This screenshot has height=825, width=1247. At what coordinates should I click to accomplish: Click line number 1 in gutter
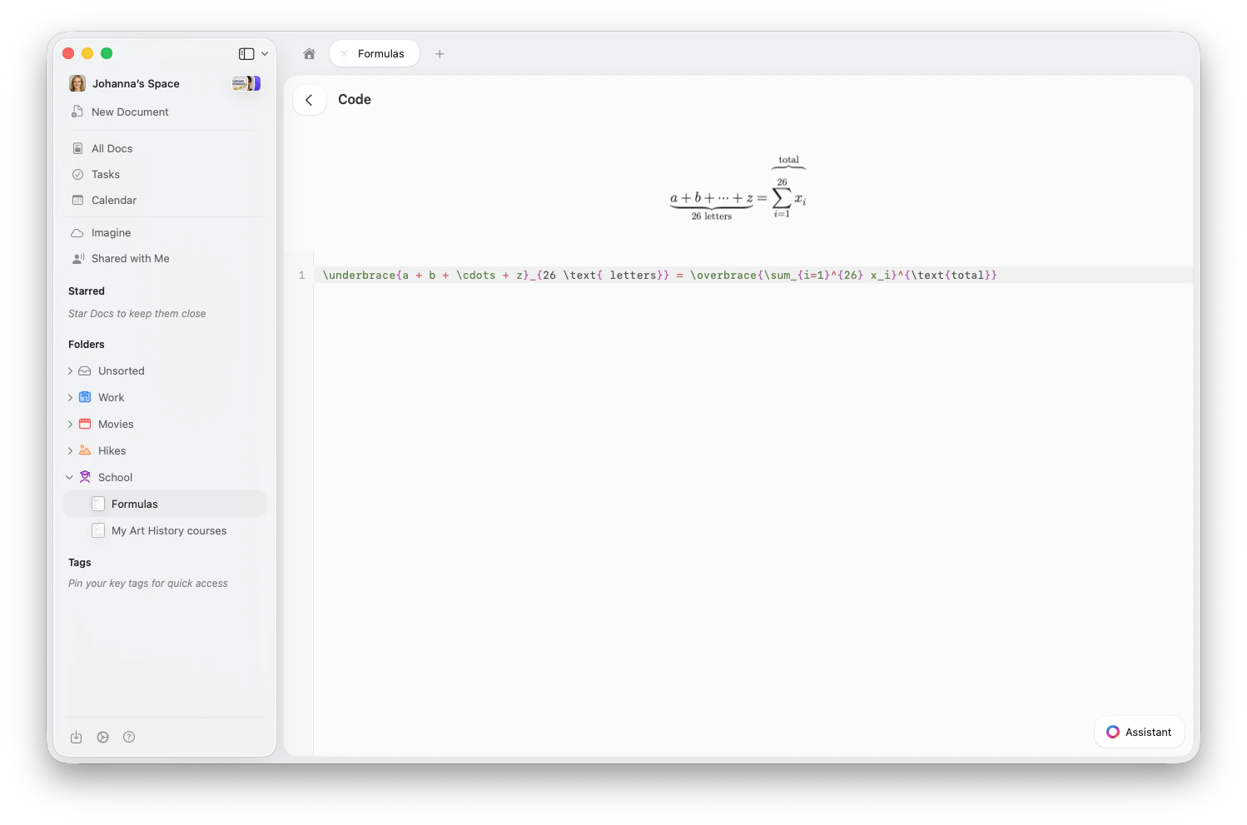coord(301,276)
